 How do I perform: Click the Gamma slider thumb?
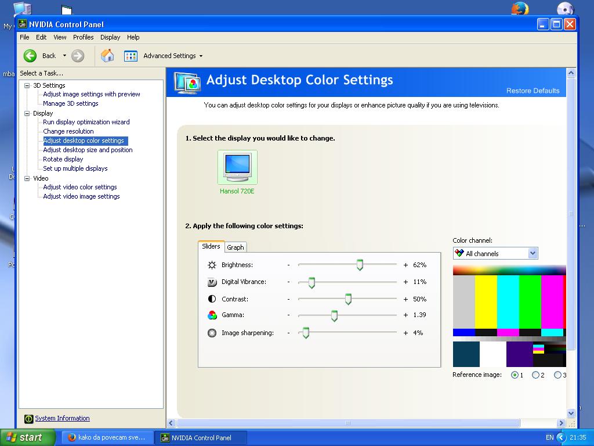tap(334, 315)
